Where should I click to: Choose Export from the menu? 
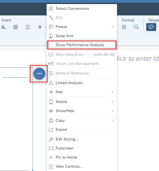tap(82, 130)
